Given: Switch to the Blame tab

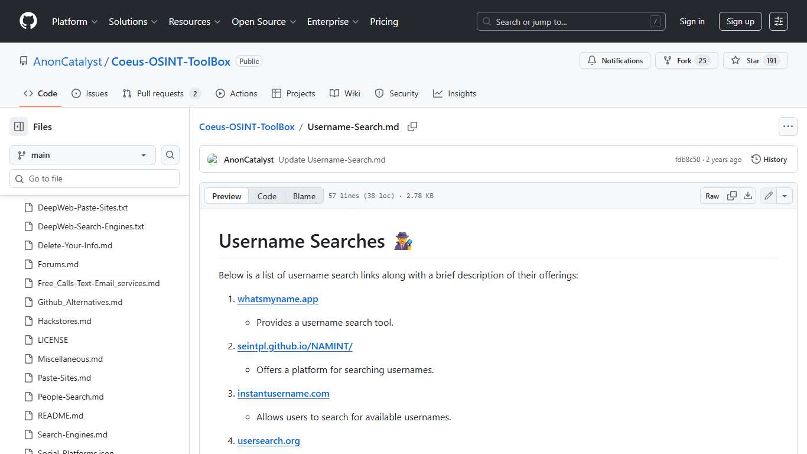Looking at the screenshot, I should pos(304,196).
